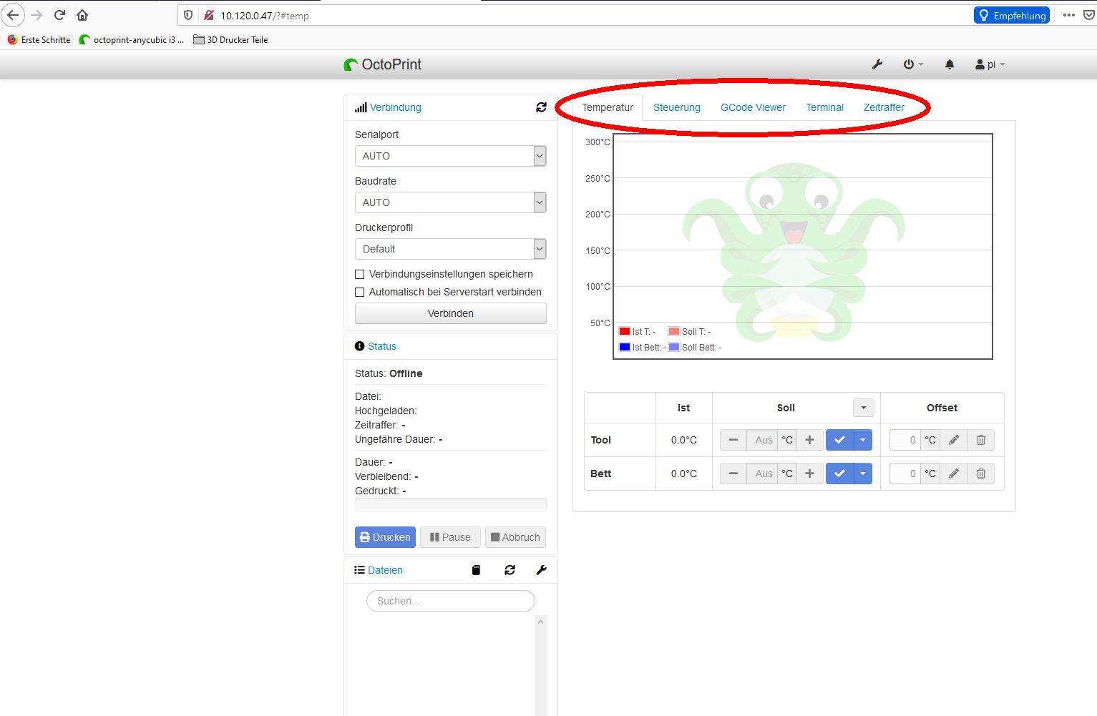This screenshot has height=716, width=1097.
Task: Refresh the Dateien file list
Action: (510, 570)
